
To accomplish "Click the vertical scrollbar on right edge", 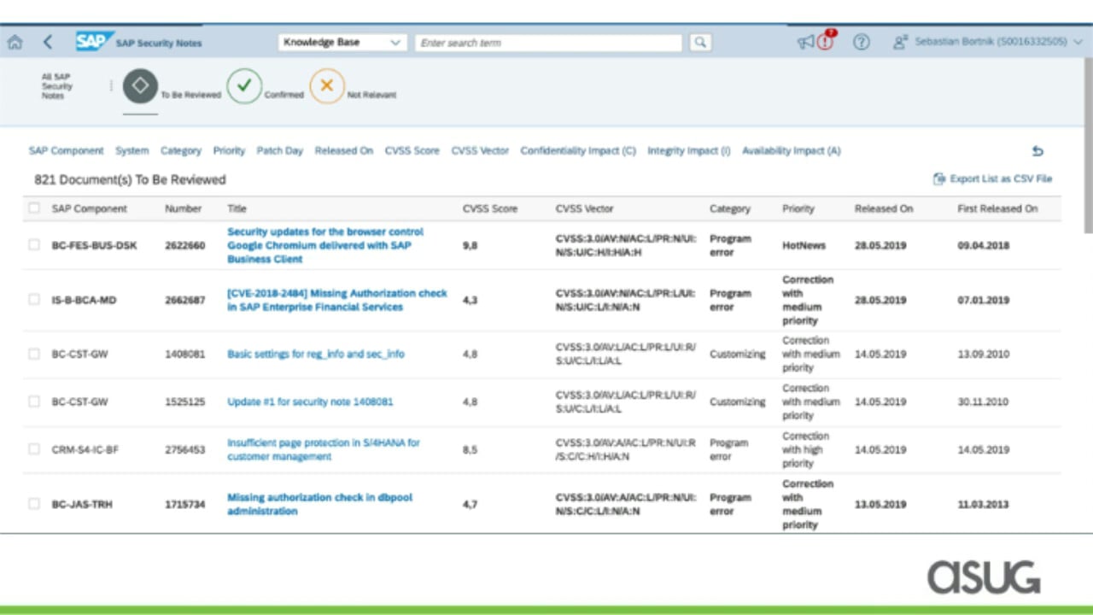I will coord(1087,145).
